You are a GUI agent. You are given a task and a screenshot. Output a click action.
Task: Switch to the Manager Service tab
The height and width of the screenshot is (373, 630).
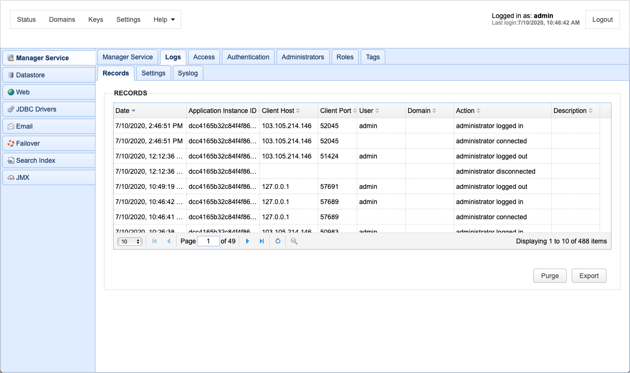click(128, 57)
